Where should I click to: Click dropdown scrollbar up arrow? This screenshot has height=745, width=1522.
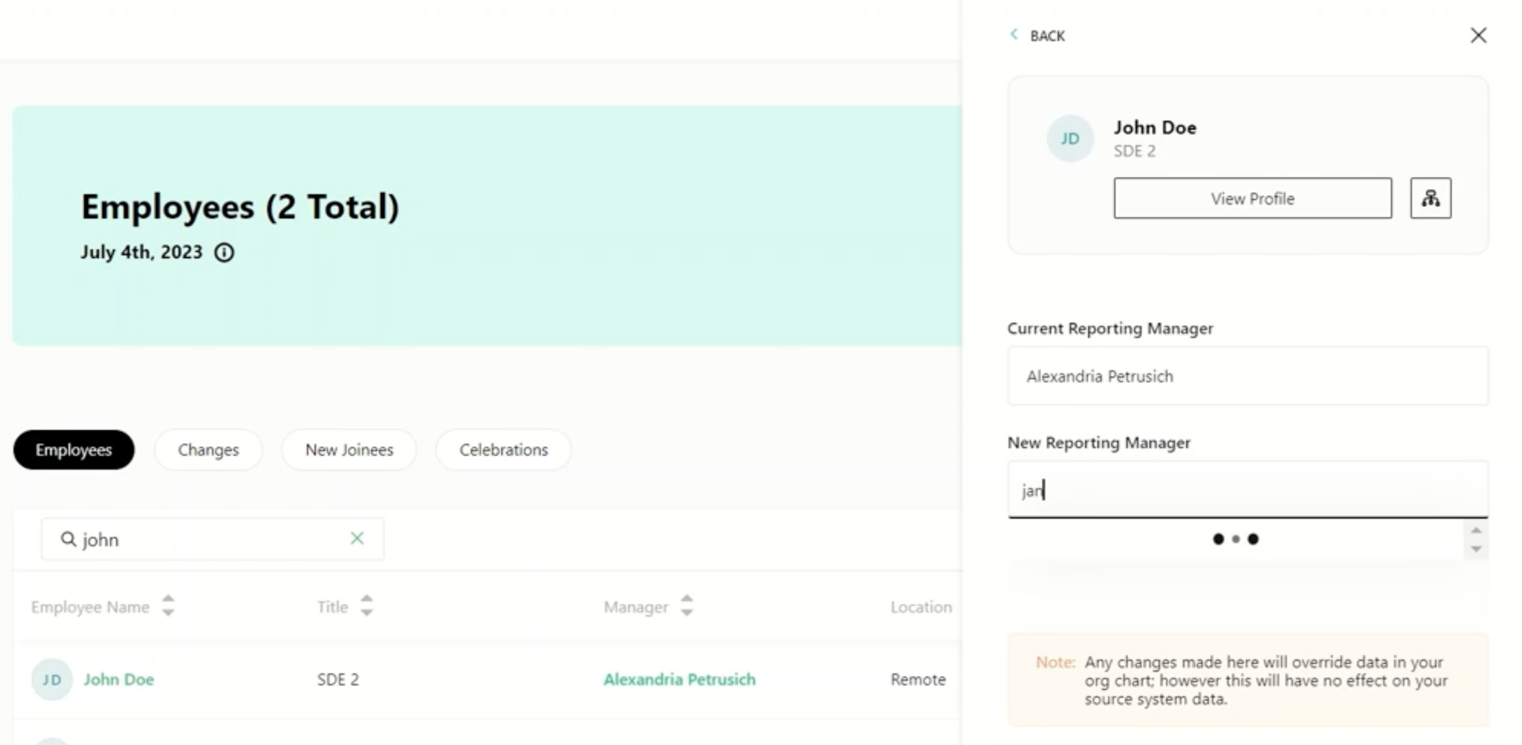[1476, 531]
